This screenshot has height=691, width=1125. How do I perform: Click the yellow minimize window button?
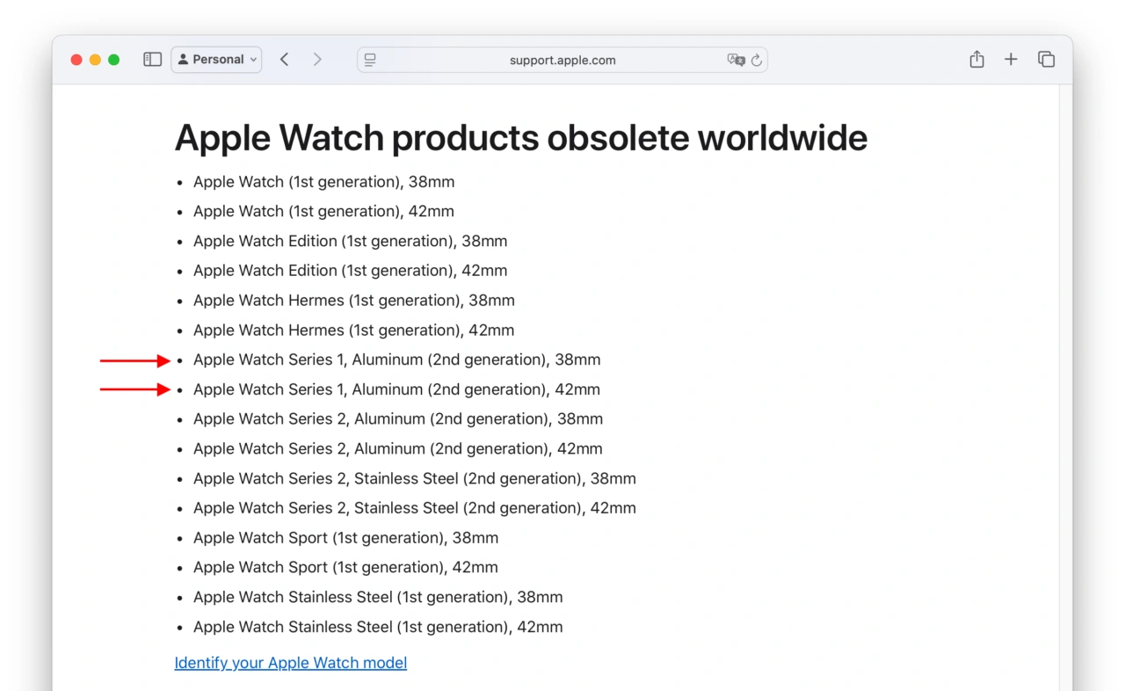coord(96,59)
